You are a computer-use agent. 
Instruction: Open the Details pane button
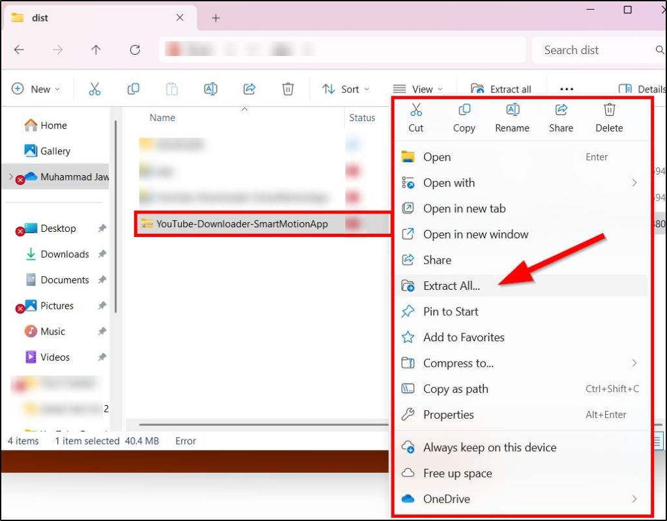642,89
